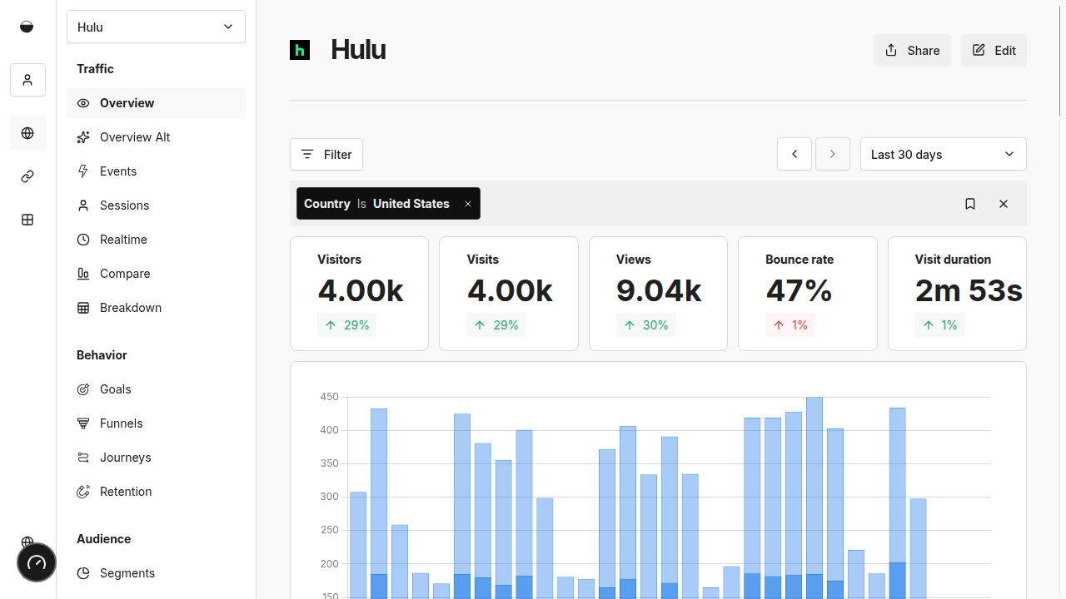Click the globe websites icon in left rail

point(27,133)
